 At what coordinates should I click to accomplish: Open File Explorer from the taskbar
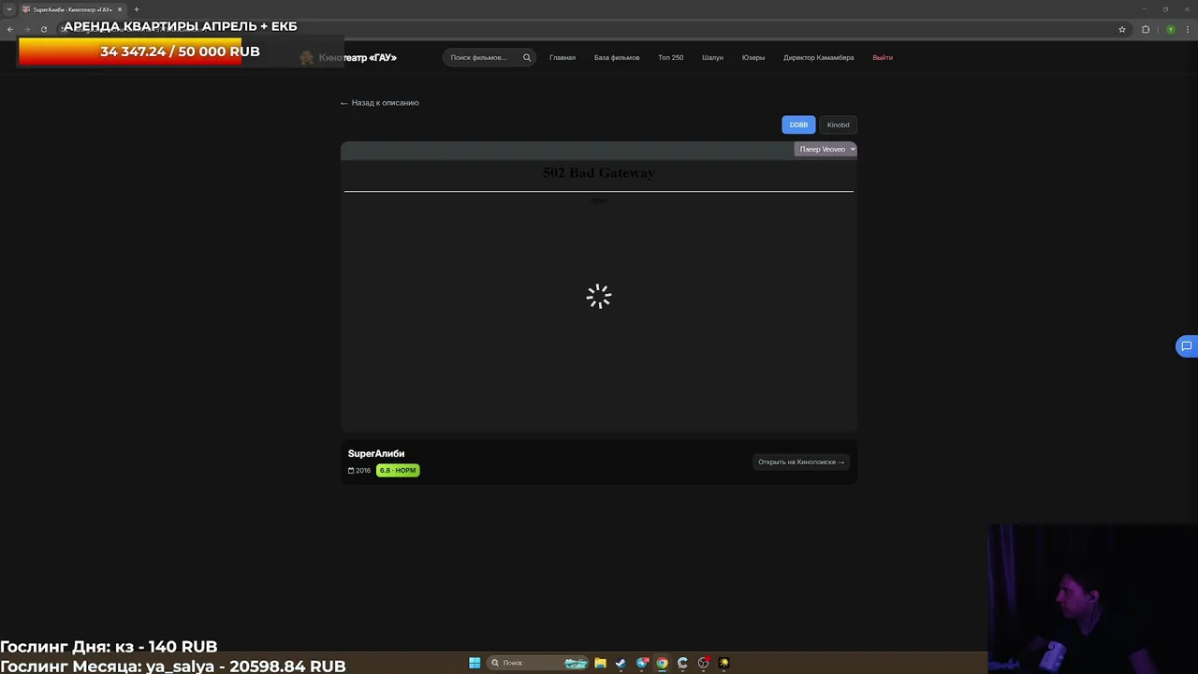pos(600,663)
